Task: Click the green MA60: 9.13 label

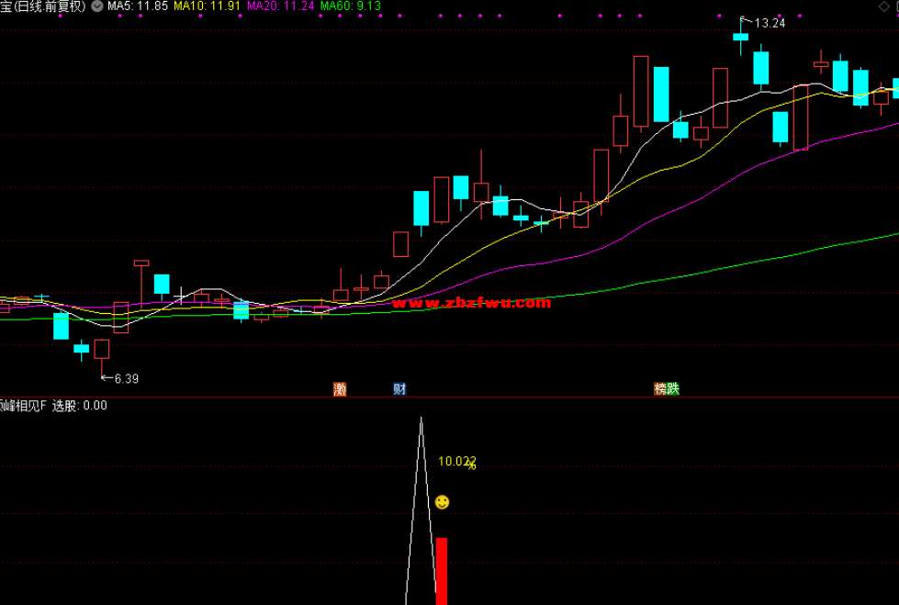Action: pos(350,6)
